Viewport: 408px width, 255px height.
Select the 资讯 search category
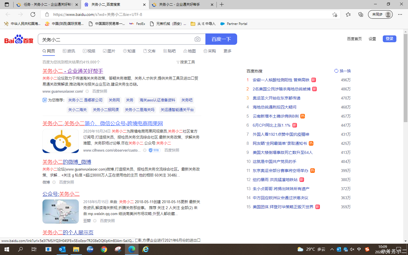(x=69, y=51)
